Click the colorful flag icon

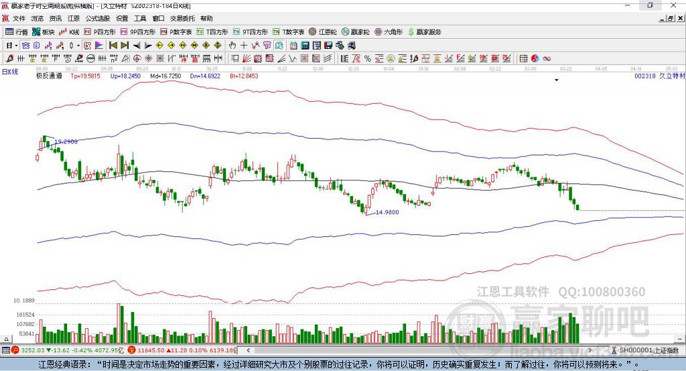(x=99, y=45)
